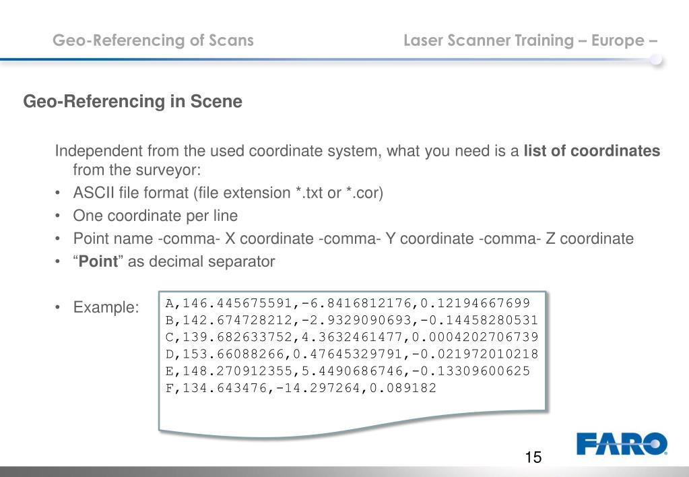This screenshot has width=689, height=477.
Task: Click the 'Geo-Referencing in Scene' title
Action: tap(133, 101)
